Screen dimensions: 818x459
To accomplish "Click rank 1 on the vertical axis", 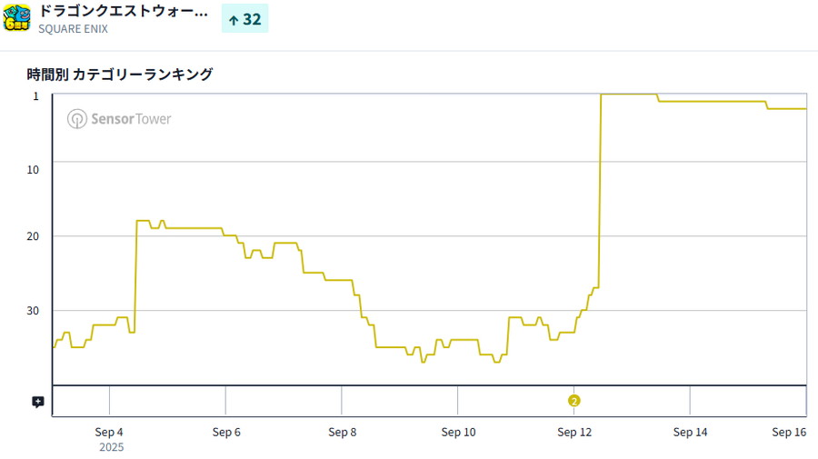I will 36,95.
